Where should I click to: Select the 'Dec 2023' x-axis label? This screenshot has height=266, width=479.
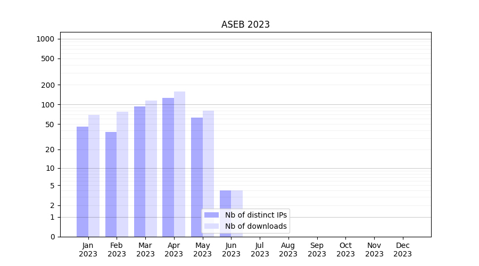402,250
